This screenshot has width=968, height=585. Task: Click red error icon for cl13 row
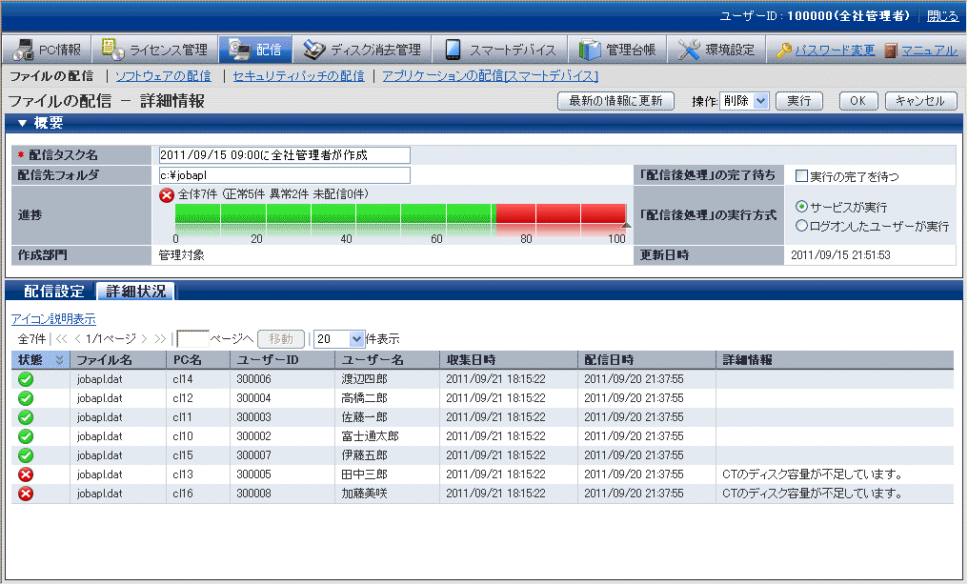coord(27,474)
